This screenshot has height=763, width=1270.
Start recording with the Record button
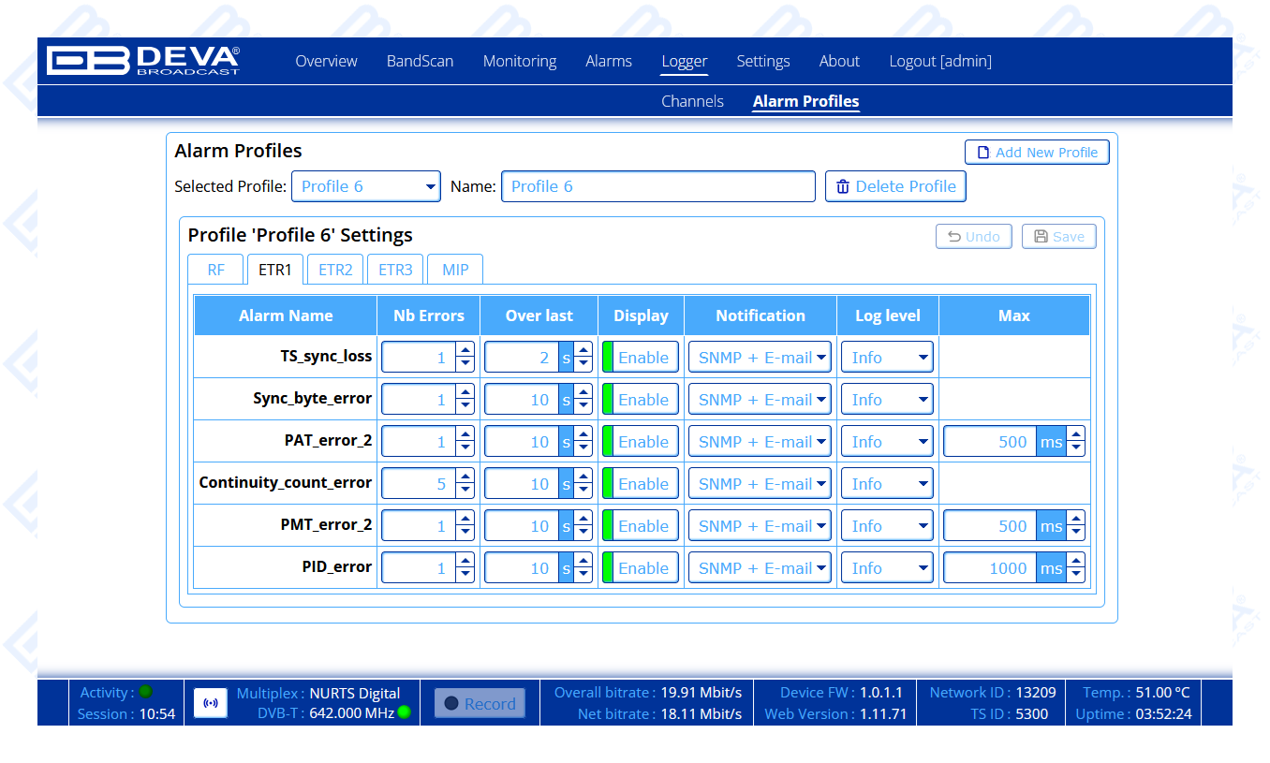pos(480,703)
